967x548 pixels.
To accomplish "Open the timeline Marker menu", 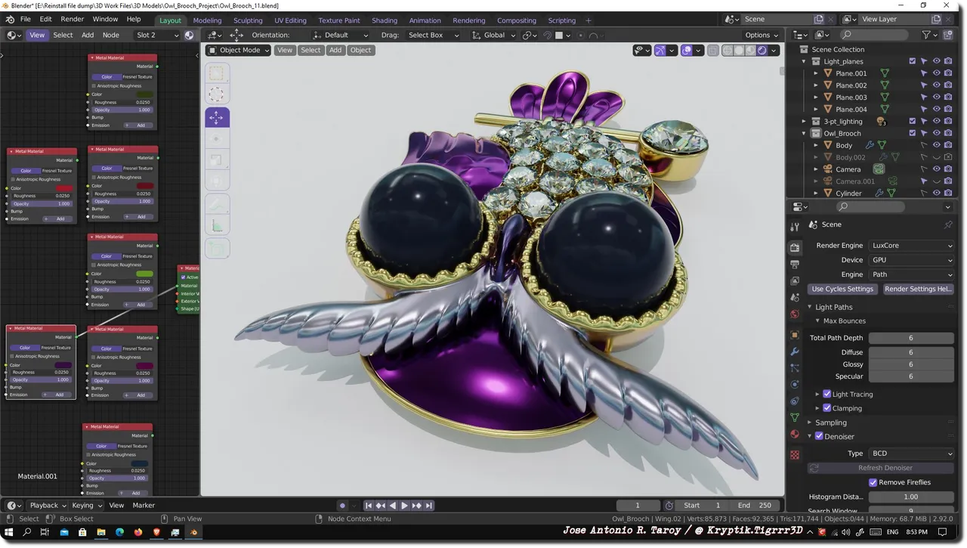I will point(144,506).
